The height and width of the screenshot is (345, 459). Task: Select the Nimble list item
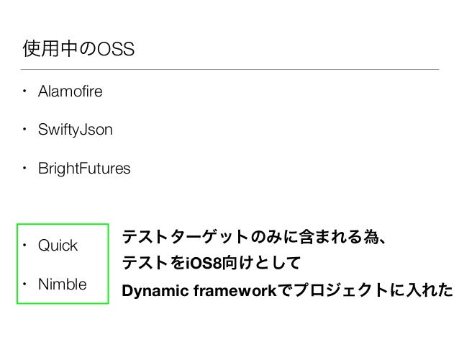pyautogui.click(x=63, y=284)
